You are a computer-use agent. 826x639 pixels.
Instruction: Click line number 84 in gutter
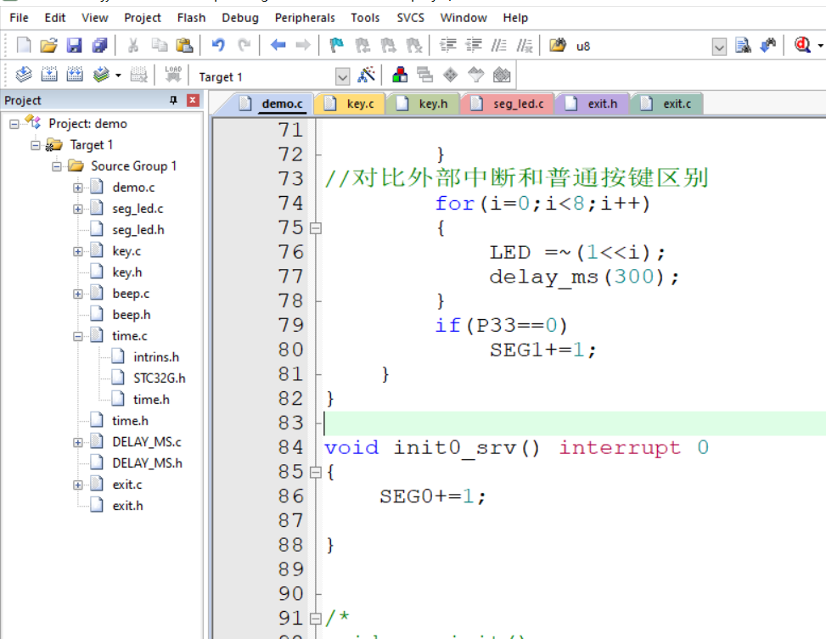pos(291,447)
